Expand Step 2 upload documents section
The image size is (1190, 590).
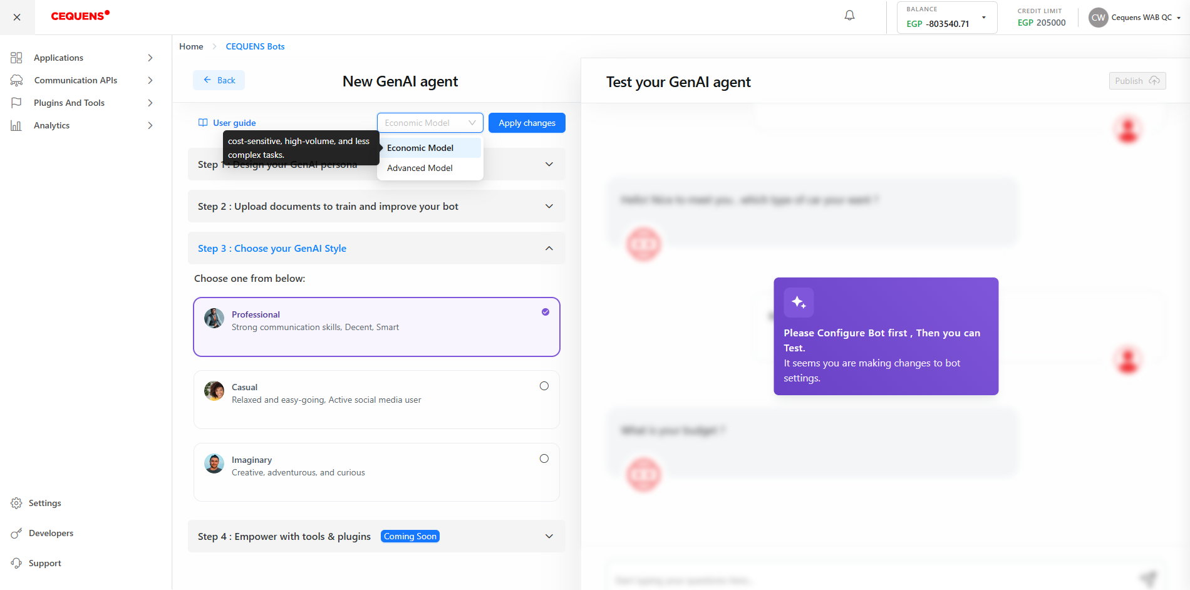coord(376,206)
